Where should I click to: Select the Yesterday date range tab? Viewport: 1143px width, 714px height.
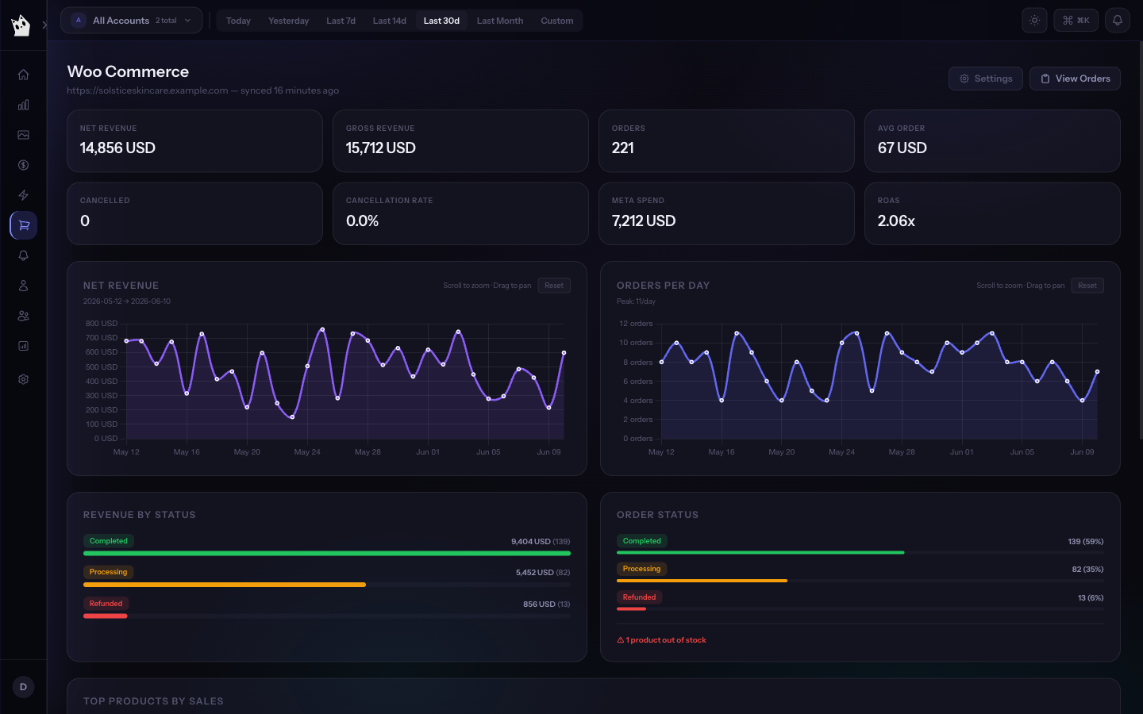coord(288,21)
